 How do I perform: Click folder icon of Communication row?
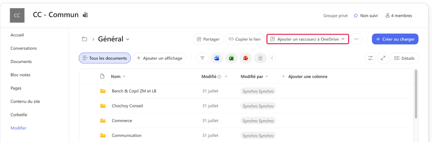(x=103, y=136)
